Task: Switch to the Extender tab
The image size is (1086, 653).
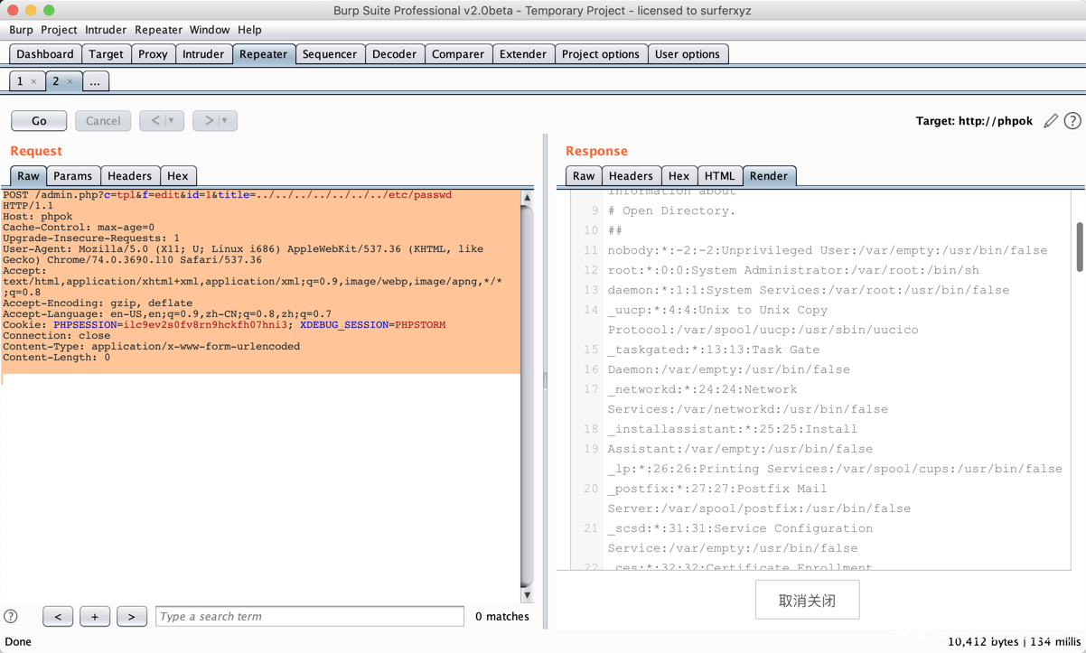Action: pos(523,54)
